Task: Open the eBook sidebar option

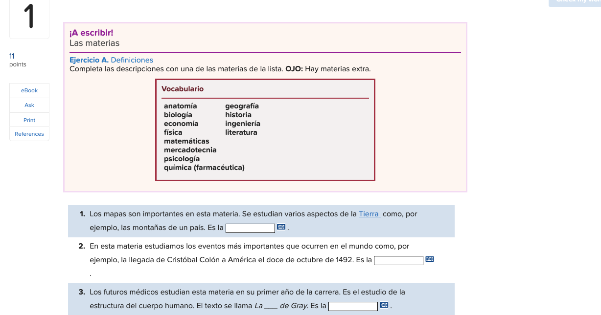Action: pos(29,90)
